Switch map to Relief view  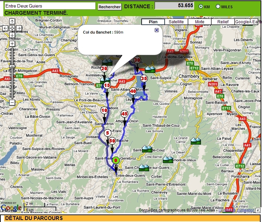[x=223, y=22]
